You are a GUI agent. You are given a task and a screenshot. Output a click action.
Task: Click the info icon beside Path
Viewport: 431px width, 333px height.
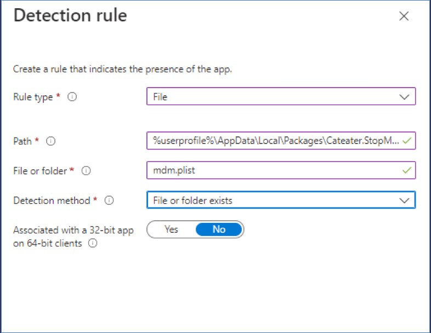(x=51, y=141)
